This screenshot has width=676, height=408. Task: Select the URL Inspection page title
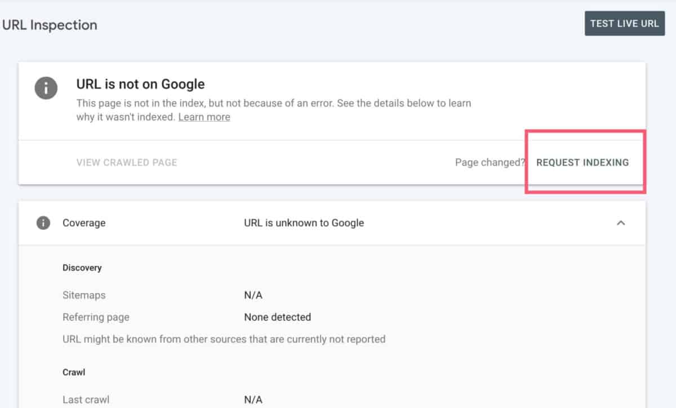pyautogui.click(x=50, y=25)
